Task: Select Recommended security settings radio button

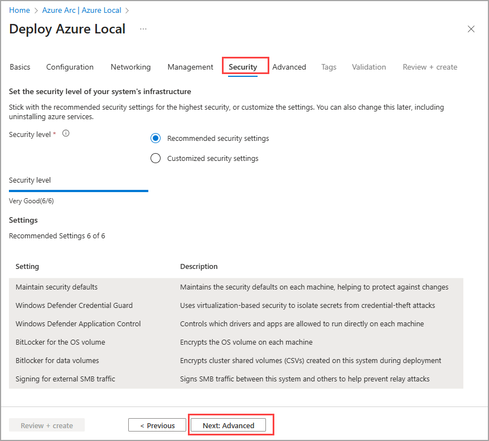Action: [x=156, y=138]
